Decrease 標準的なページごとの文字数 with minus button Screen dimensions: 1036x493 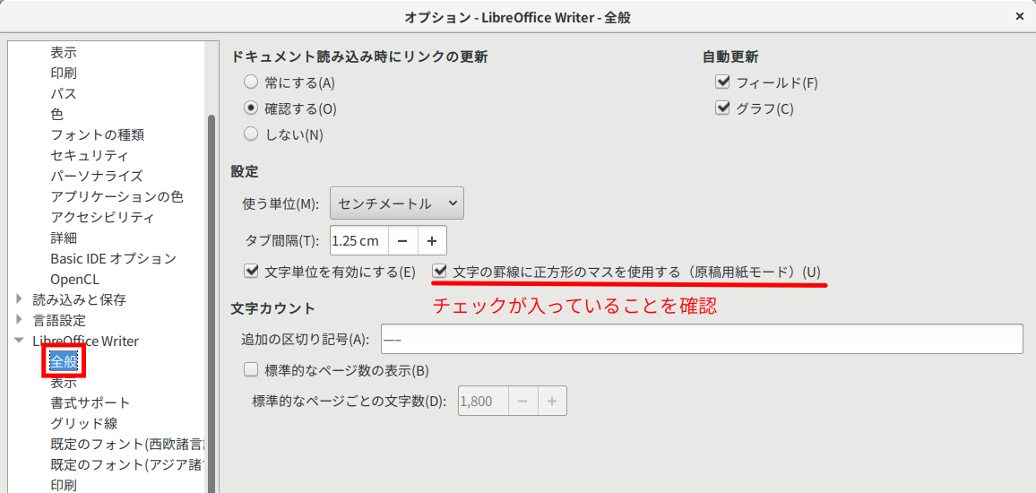click(x=523, y=402)
